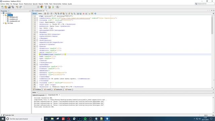Switch editor to History view
This screenshot has height=121, width=215.
[40, 13]
